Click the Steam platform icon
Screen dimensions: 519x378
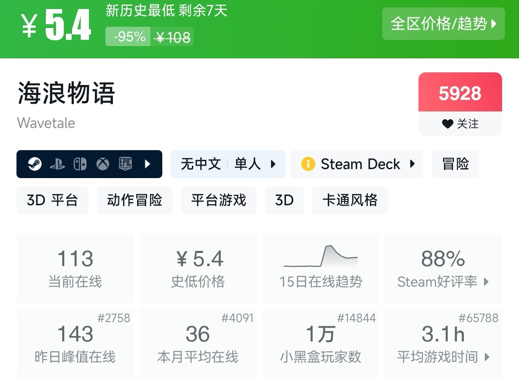pos(35,164)
